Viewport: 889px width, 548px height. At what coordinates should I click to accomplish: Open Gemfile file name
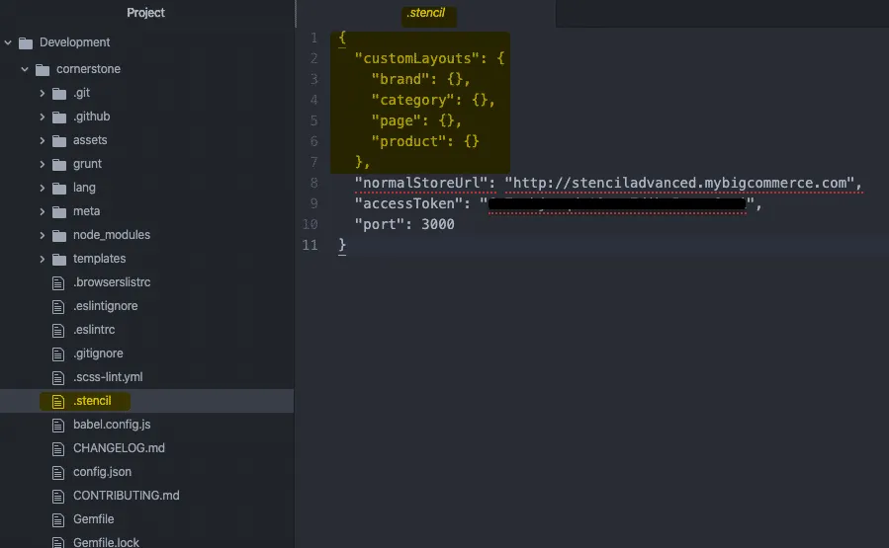94,519
